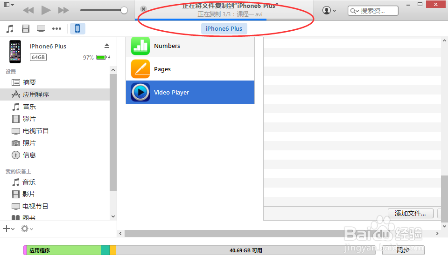Screen dimensions: 448x263
Task: Switch to the Movies library
Action: point(26,28)
